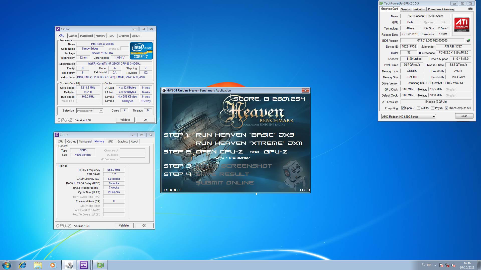
Task: Click About in the Heaven window
Action: 172,190
